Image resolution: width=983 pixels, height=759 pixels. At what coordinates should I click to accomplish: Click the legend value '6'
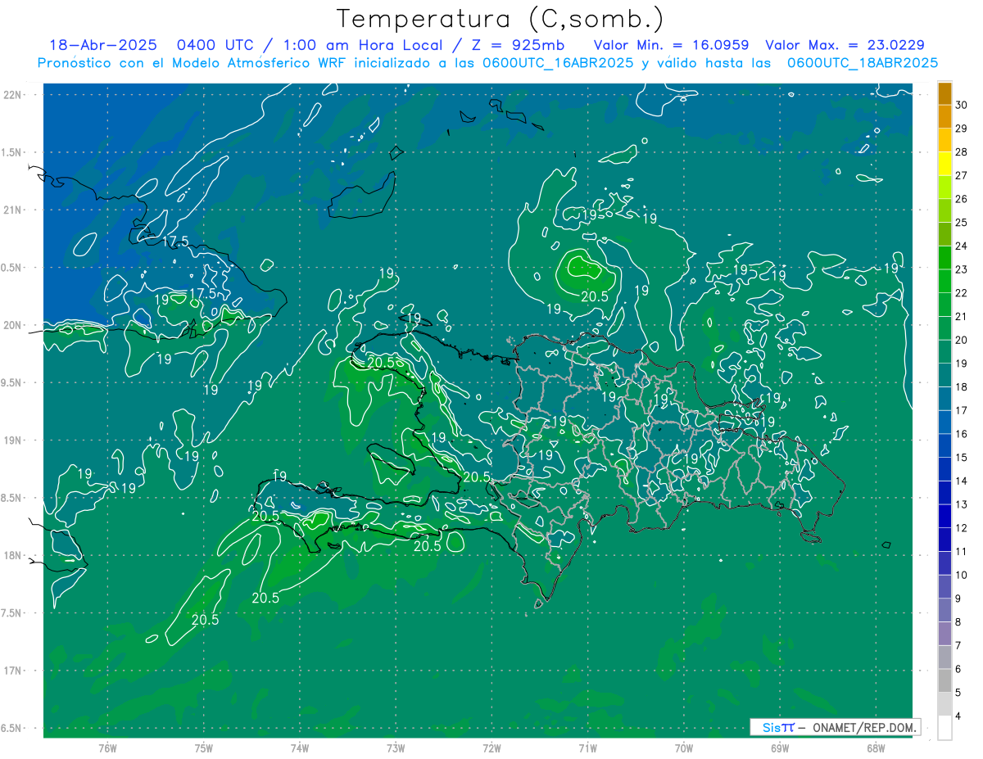pyautogui.click(x=959, y=670)
